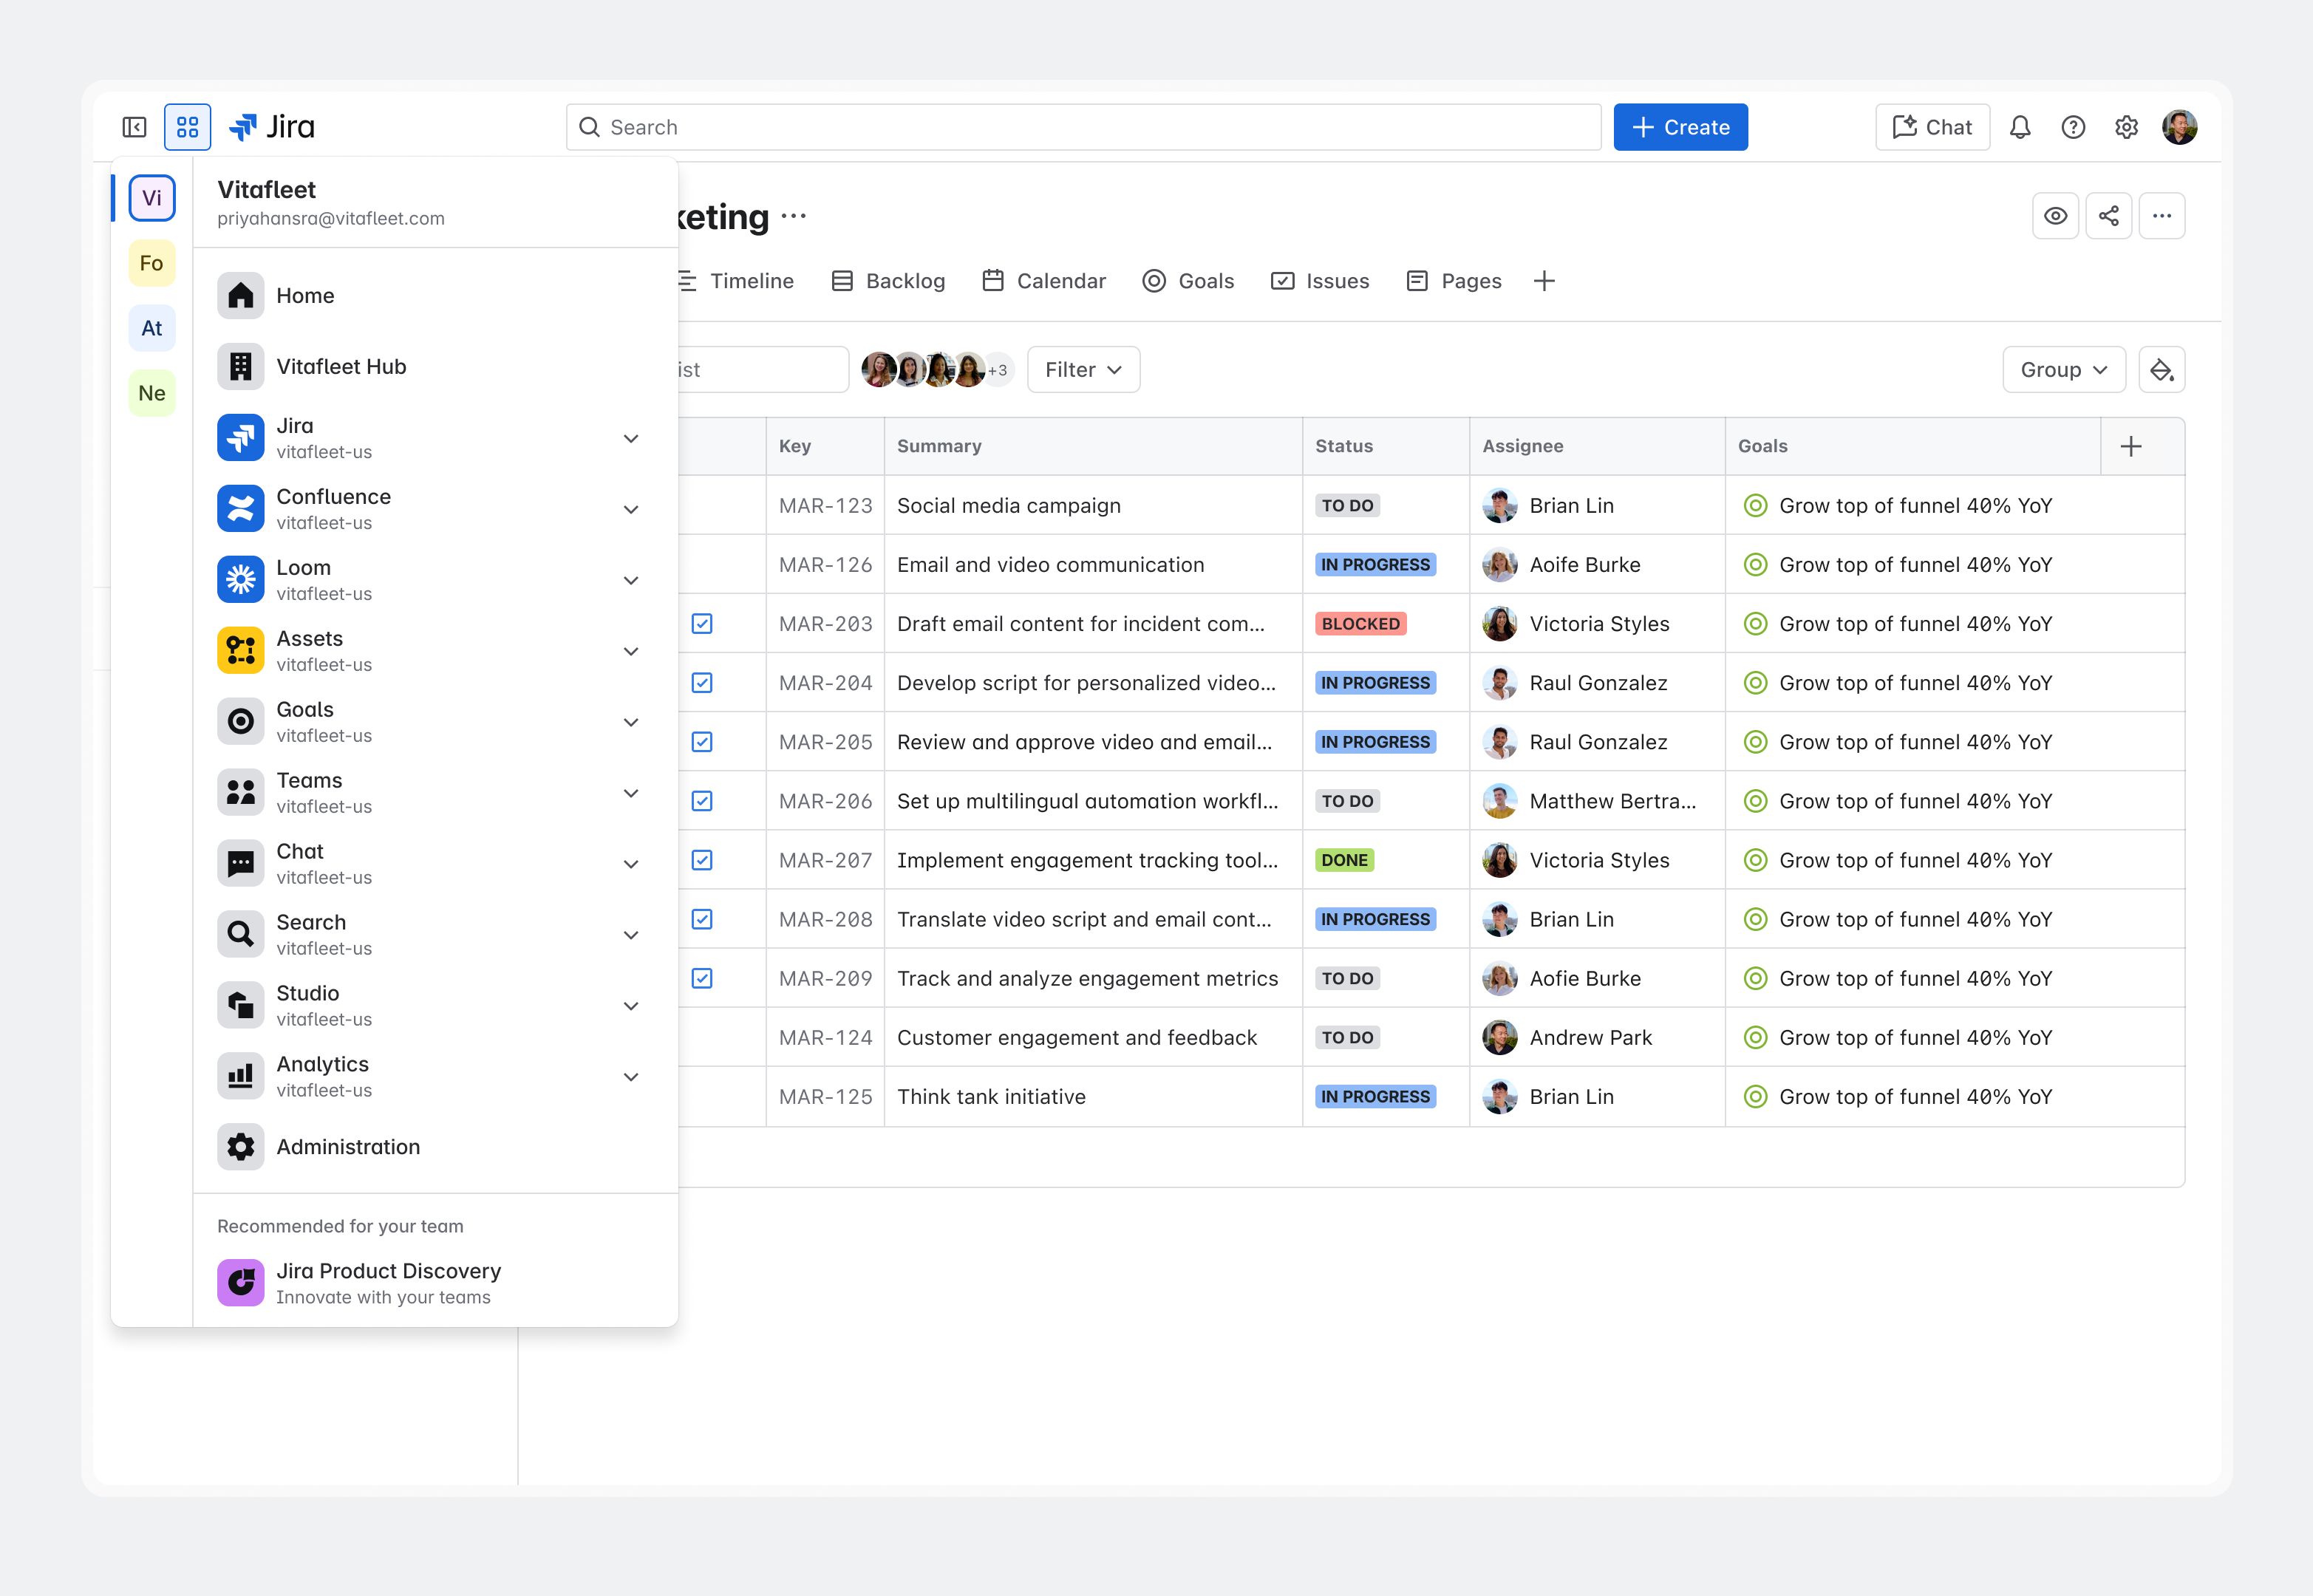The height and width of the screenshot is (1596, 2313).
Task: Open ellipsis menu next to project title
Action: click(794, 216)
